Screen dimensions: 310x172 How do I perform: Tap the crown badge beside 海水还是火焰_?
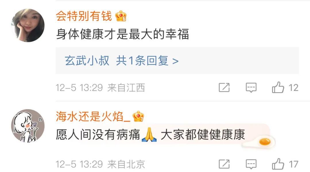(x=138, y=116)
